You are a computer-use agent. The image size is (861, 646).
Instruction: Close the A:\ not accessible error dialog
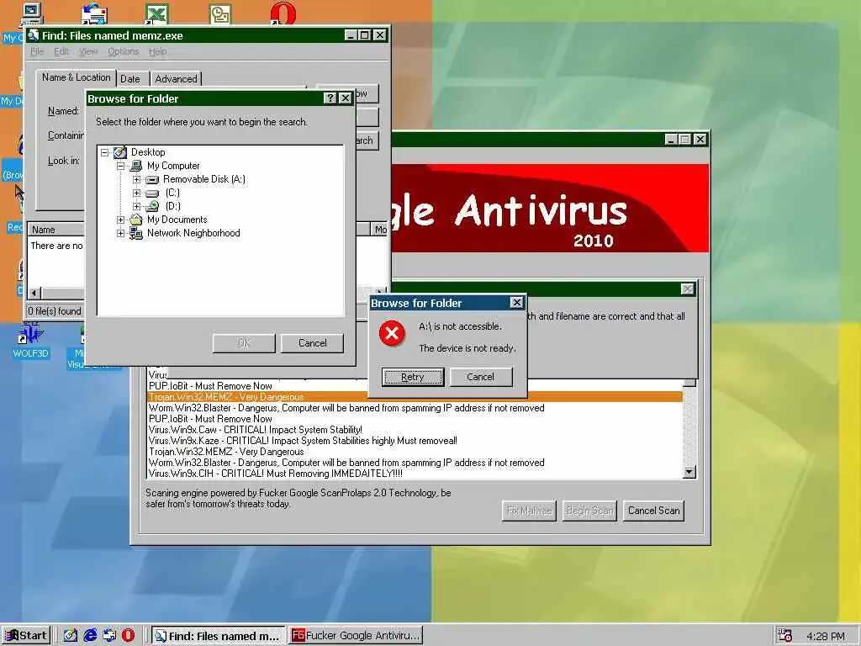[x=516, y=303]
